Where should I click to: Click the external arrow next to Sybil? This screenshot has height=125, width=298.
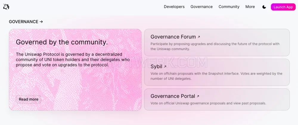[165, 67]
